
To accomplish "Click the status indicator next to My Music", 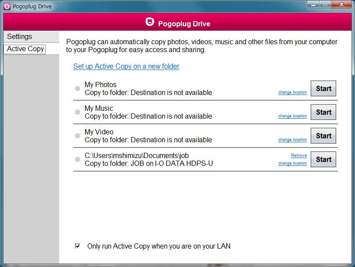I will pos(78,112).
